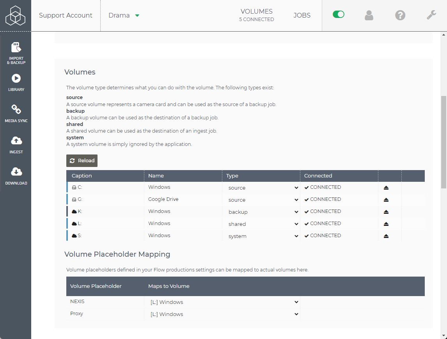Open the Download section
This screenshot has height=339, width=447.
(x=16, y=176)
